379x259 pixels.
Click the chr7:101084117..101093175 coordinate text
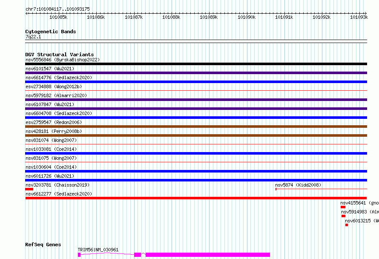point(57,9)
